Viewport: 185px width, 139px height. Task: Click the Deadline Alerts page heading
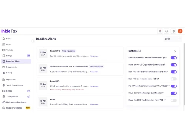[x=46, y=39]
